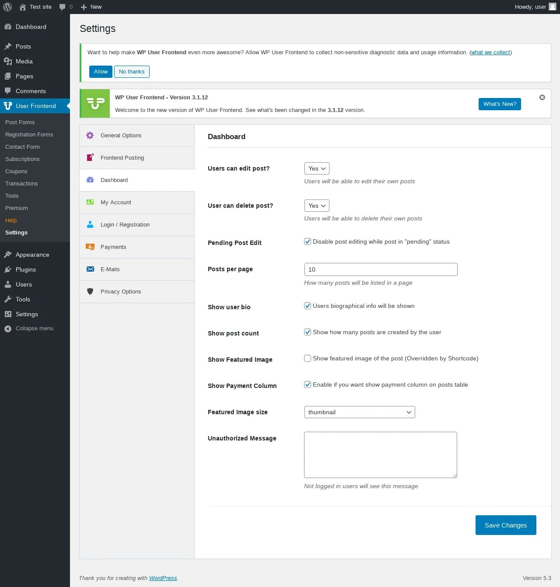Viewport: 560px width, 587px height.
Task: Click the My Account card icon
Action: (x=90, y=202)
